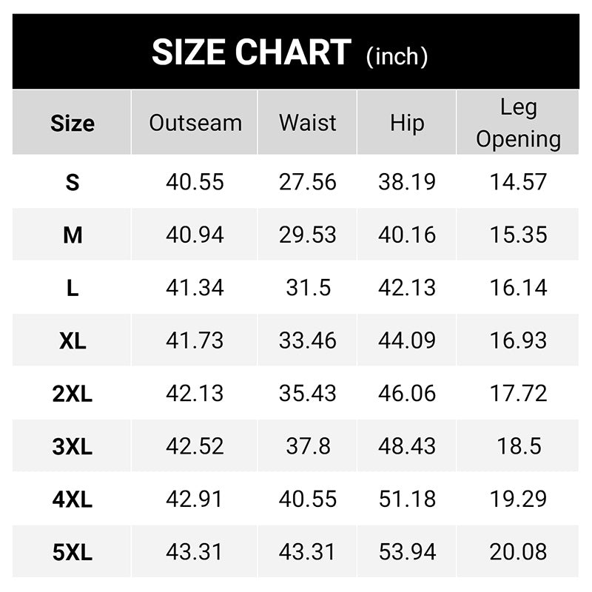Click the SIZE CHART title

(251, 53)
